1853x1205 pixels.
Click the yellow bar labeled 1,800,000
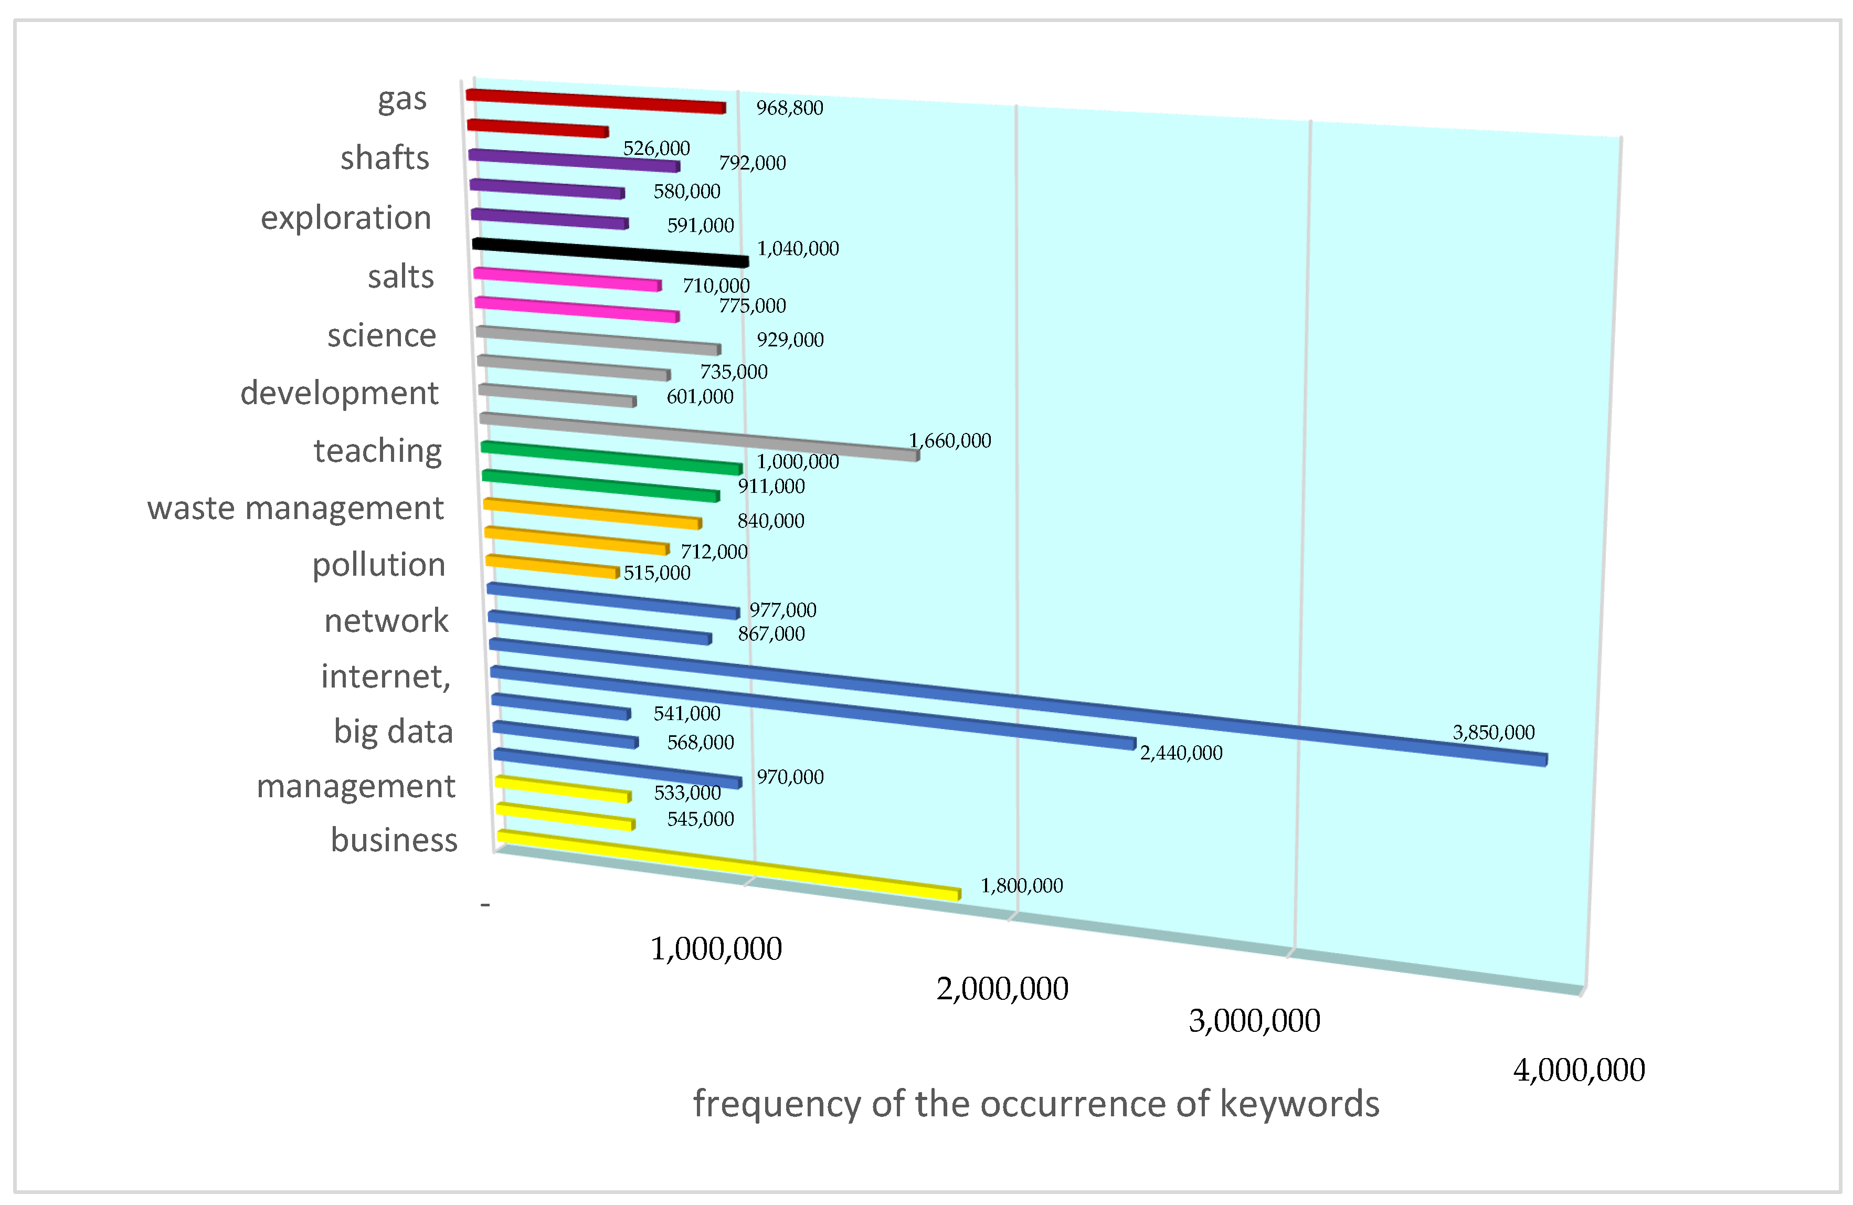pyautogui.click(x=728, y=865)
